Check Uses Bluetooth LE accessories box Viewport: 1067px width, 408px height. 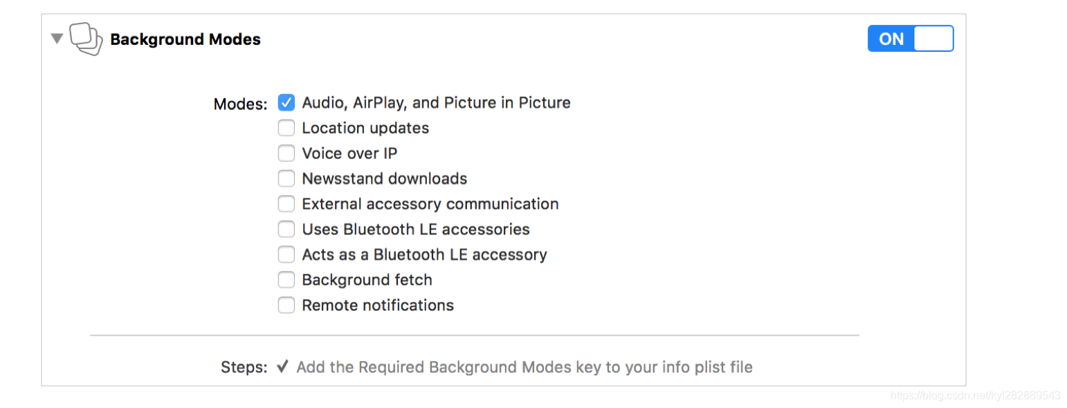coord(286,229)
